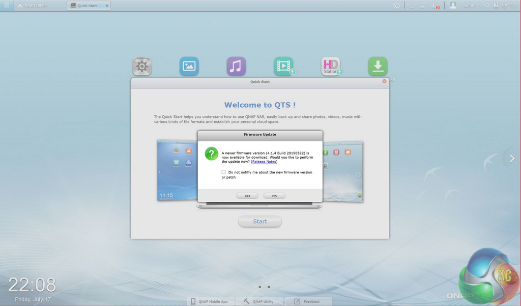Open the Music Station icon
Viewport: 521px width, 306px height.
click(x=236, y=67)
